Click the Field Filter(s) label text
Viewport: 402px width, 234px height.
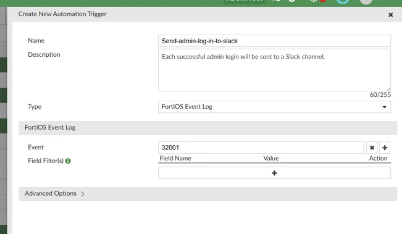[x=46, y=161]
